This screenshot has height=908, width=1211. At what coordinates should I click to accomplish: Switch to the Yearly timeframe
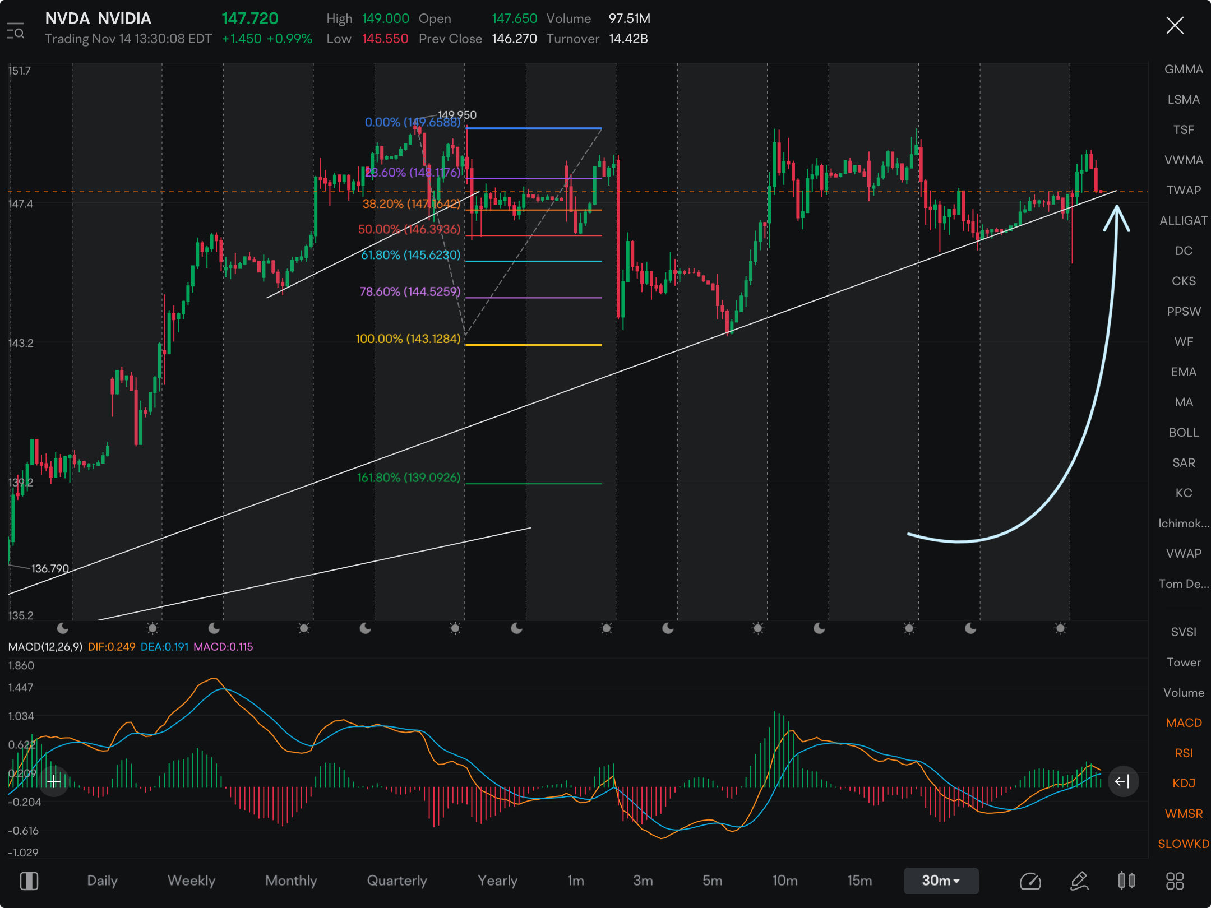tap(497, 881)
